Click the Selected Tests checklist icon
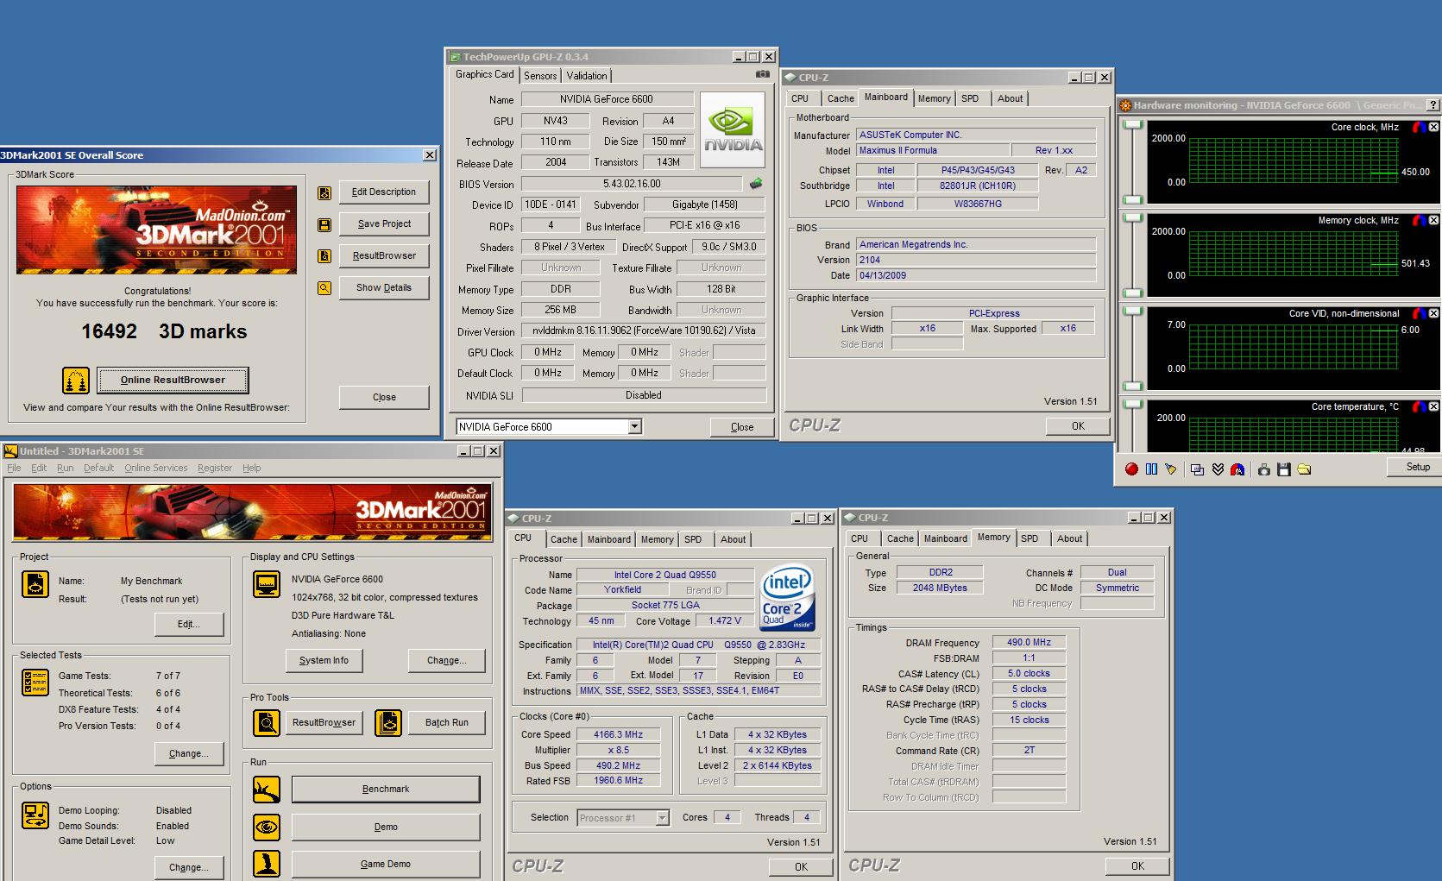Viewport: 1442px width, 881px height. (35, 683)
